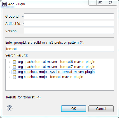Expand the org.codehaus.mojo tomcat-maven-plugin node

tap(9, 77)
